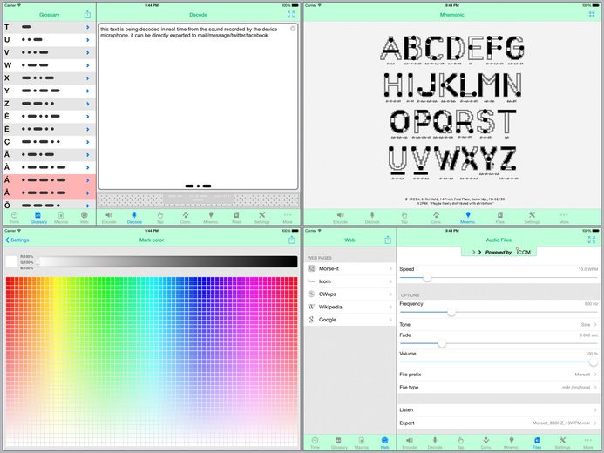This screenshot has width=604, height=453.
Task: Select Mnemo. tab on the Audio Files screen
Action: pos(511,443)
